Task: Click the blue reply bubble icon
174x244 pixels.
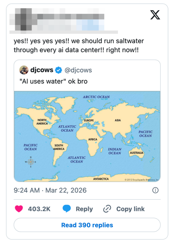Action: coord(67,209)
